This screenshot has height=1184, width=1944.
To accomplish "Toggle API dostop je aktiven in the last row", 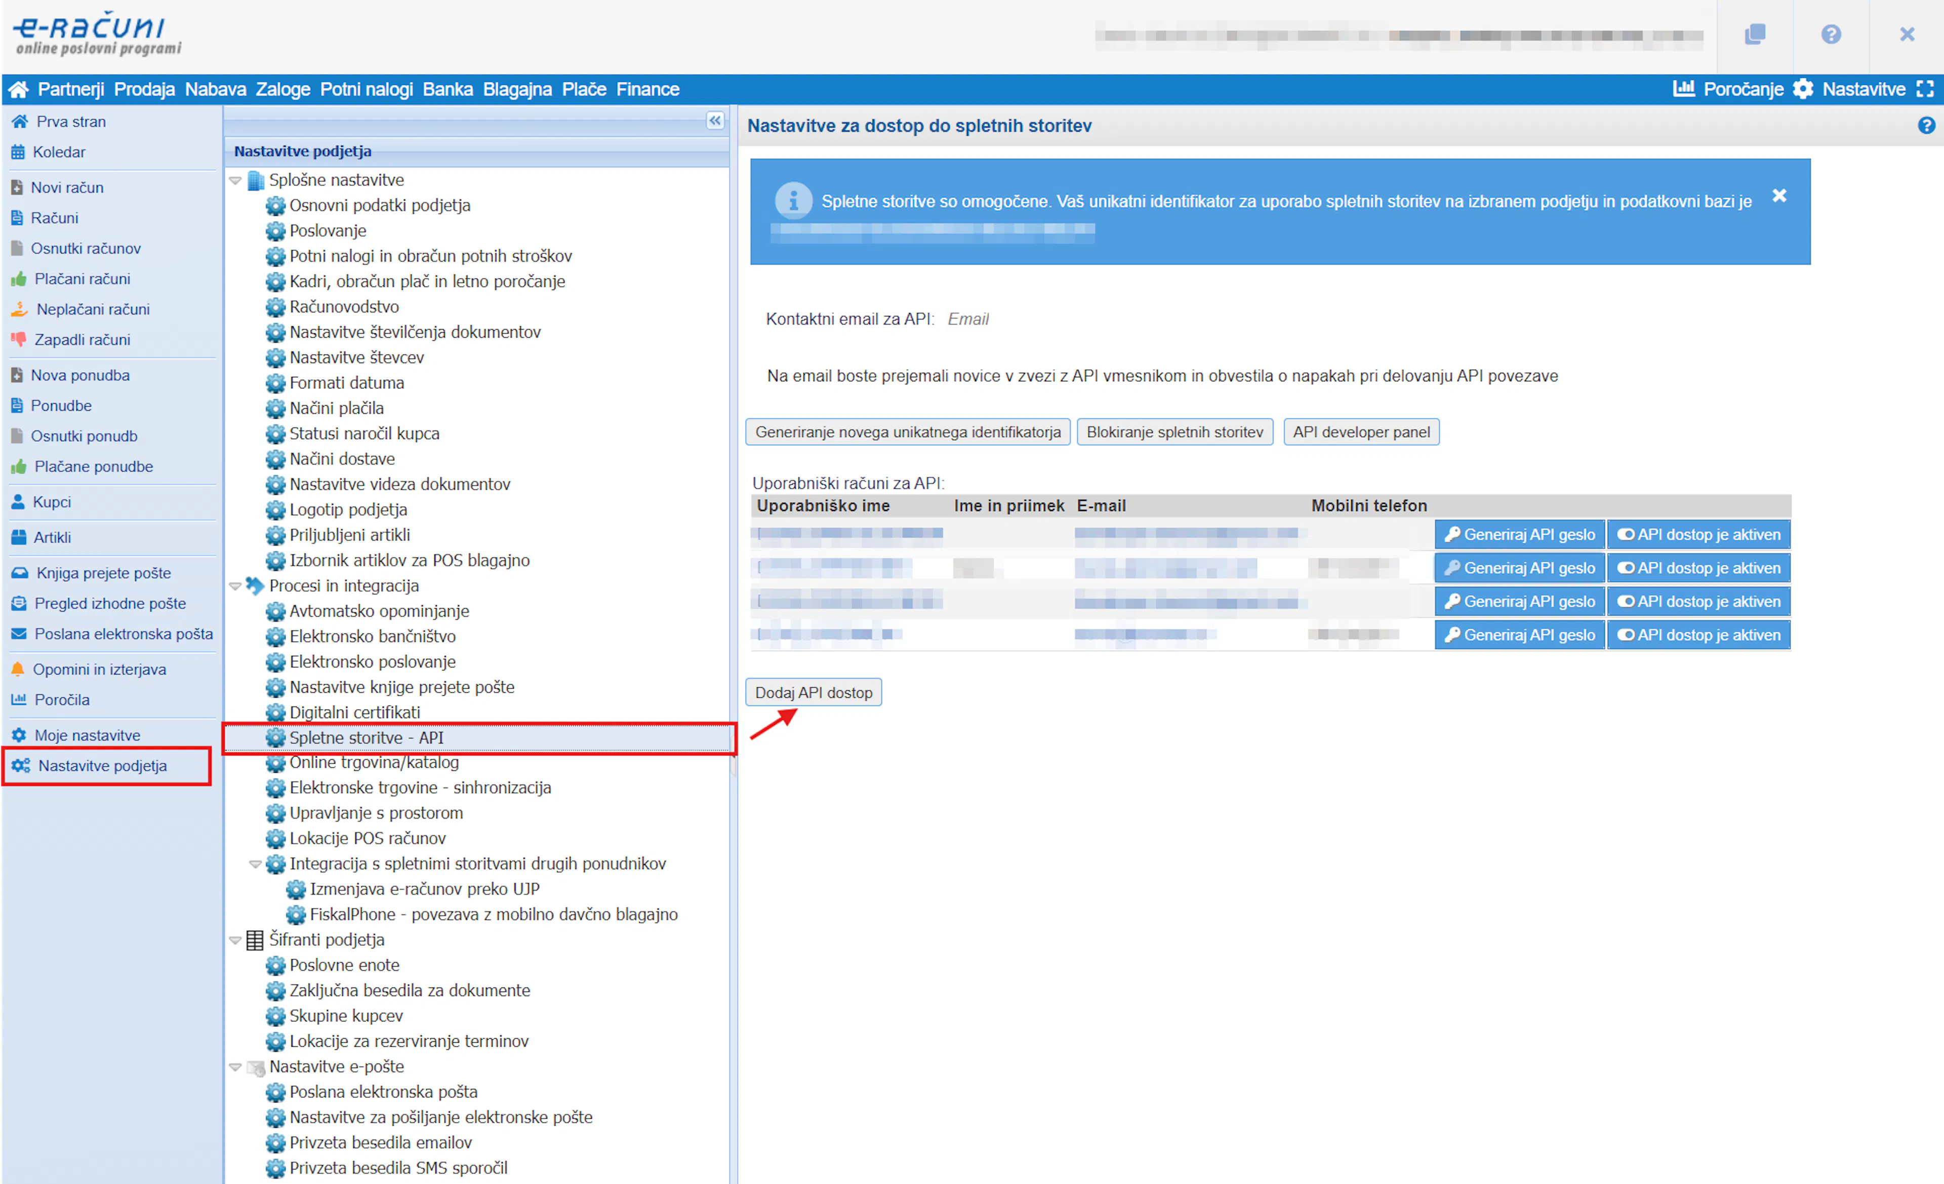I will click(1698, 635).
